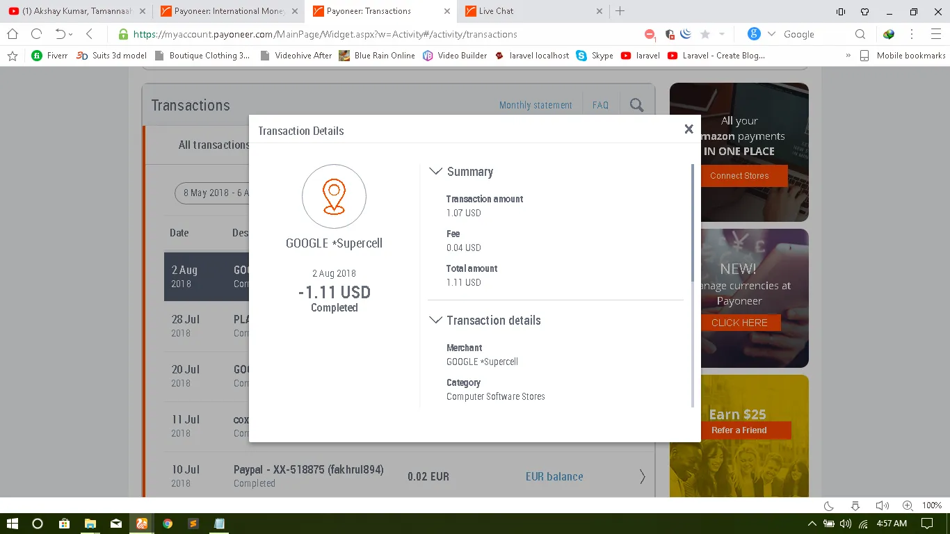
Task: Switch to Payoneer International Money tab
Action: click(x=228, y=11)
